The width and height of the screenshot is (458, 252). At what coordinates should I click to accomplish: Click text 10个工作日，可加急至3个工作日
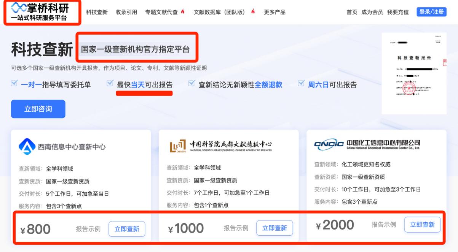(381, 189)
